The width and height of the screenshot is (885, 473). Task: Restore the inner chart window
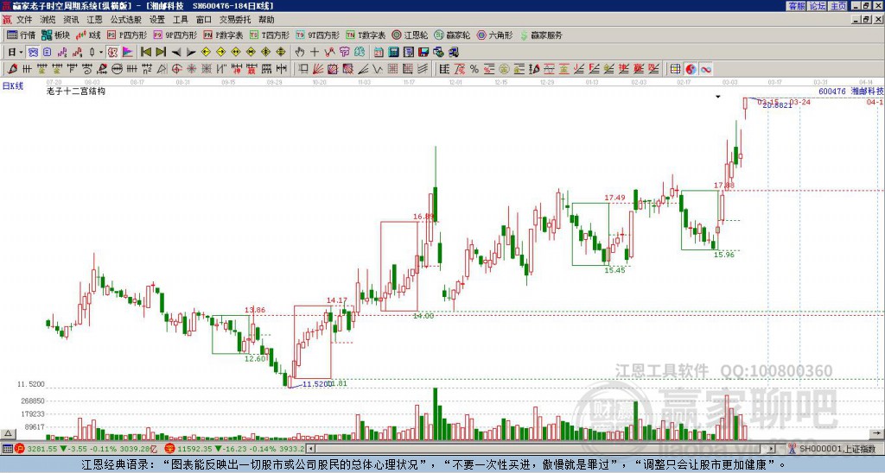coord(867,19)
